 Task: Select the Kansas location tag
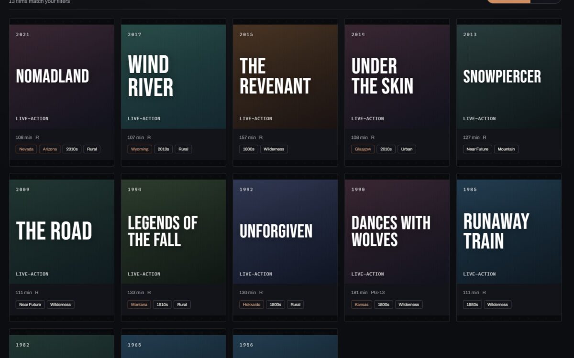[362, 305]
